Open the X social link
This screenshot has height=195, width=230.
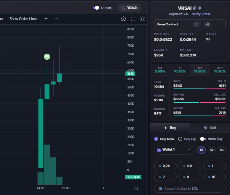pos(197,24)
